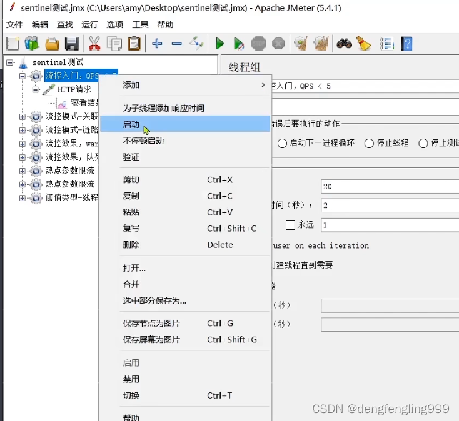
Task: Choose 为子线程添加响应时间 menu entry
Action: click(185, 108)
